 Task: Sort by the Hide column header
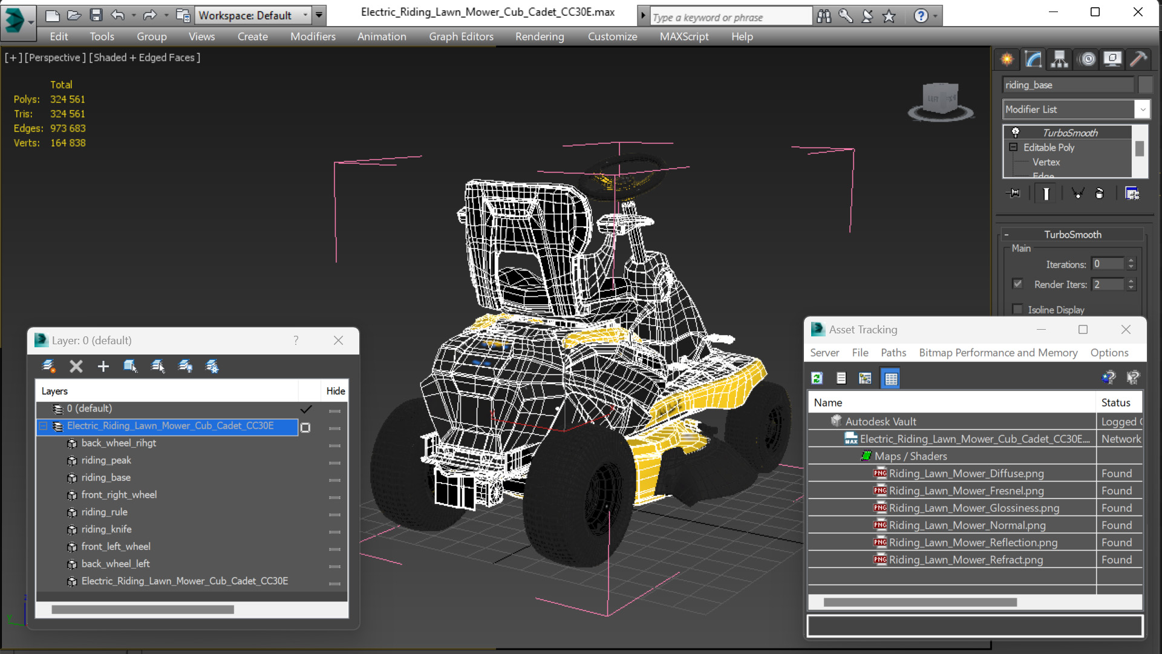(x=335, y=391)
